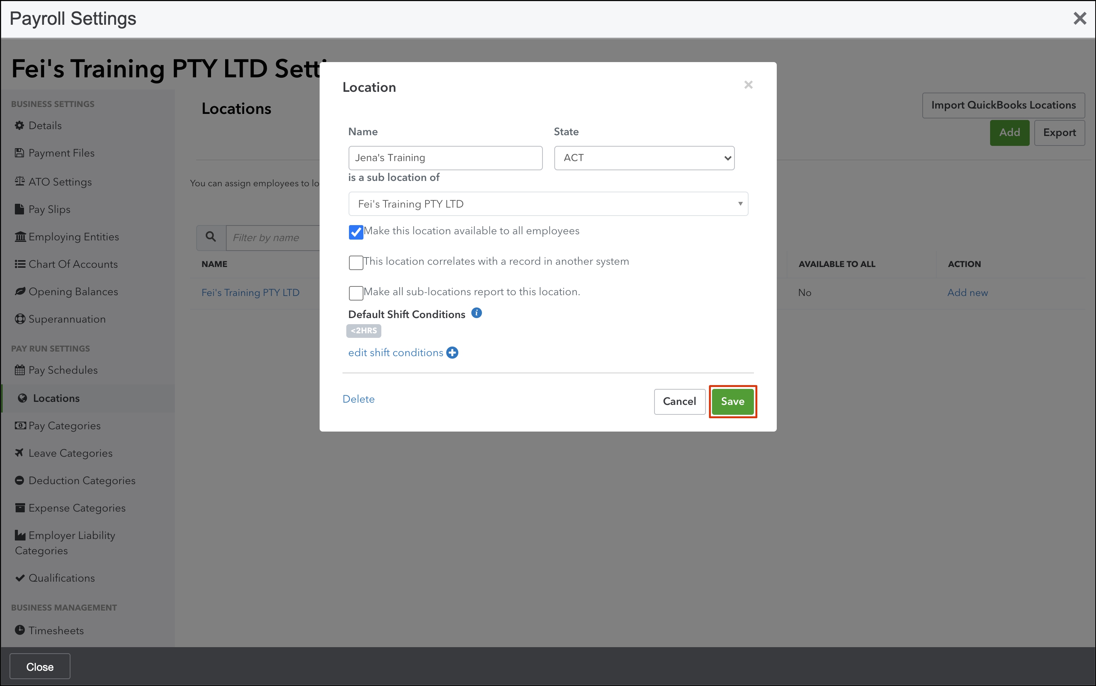
Task: Uncheck Make this location available to all employees
Action: point(356,232)
